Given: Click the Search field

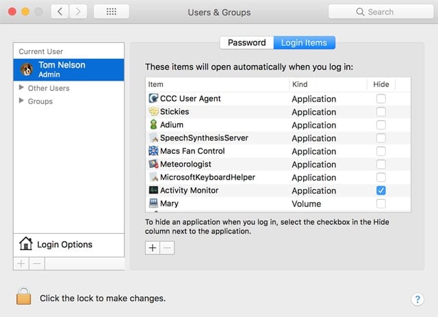Looking at the screenshot, I should click(x=378, y=12).
